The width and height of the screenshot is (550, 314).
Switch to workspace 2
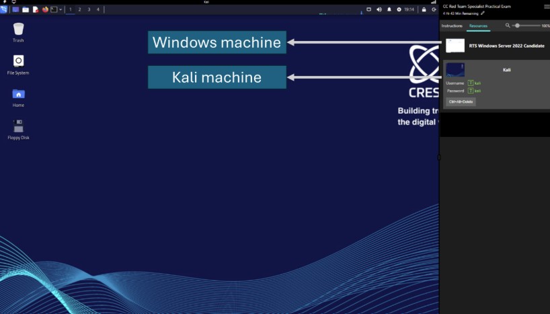pyautogui.click(x=79, y=9)
